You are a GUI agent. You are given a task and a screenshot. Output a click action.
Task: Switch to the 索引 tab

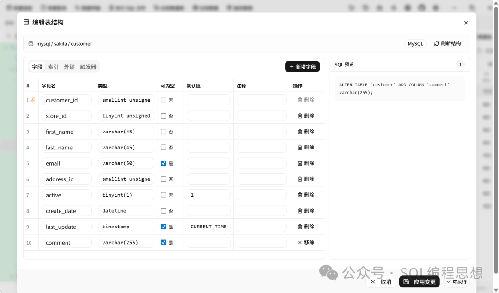[x=53, y=67]
